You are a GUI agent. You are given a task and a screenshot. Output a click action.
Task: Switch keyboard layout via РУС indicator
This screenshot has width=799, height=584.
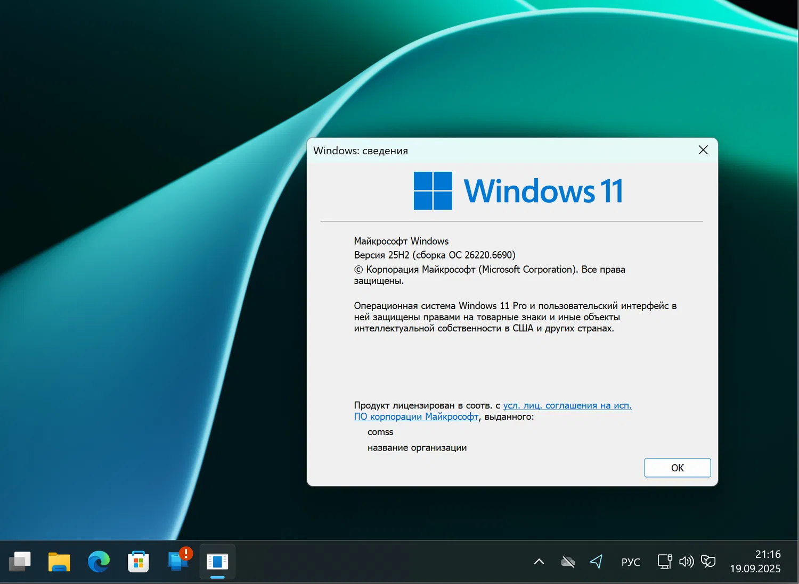coord(630,561)
